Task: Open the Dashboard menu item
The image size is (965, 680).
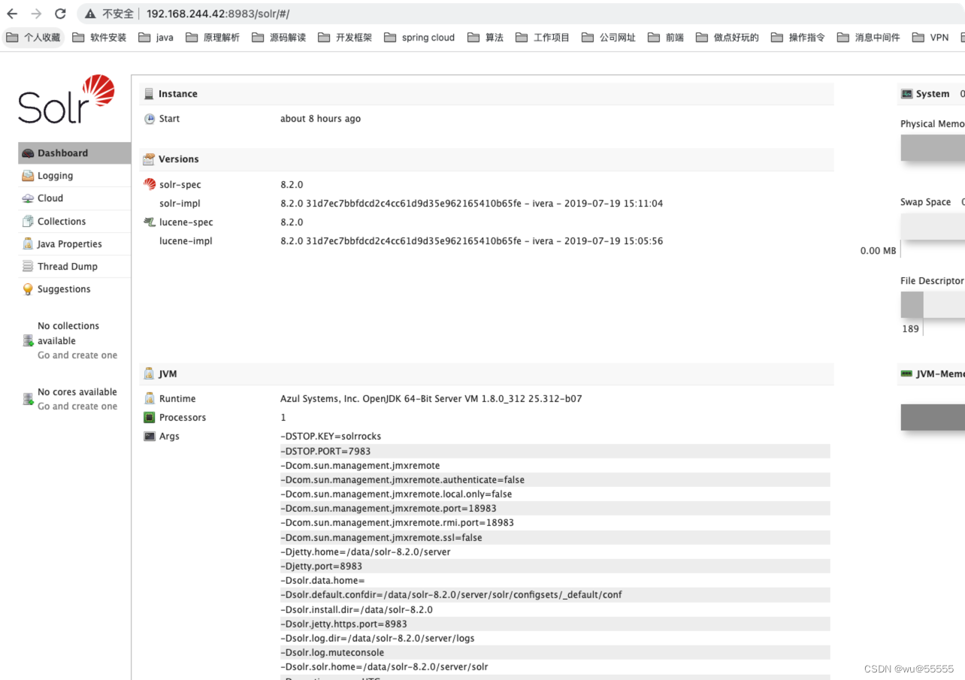Action: coord(74,153)
